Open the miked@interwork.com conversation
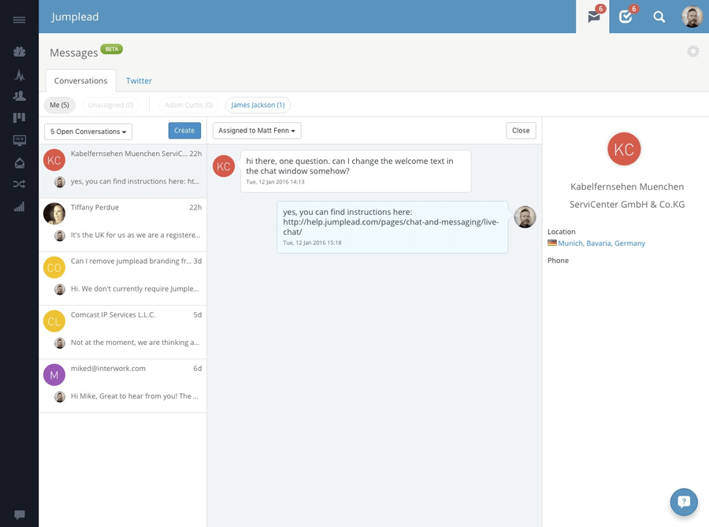Screen dimensions: 709x527 [123, 386]
